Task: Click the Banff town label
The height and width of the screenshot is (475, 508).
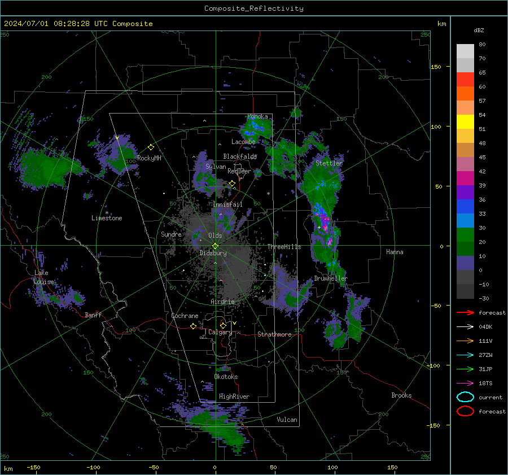Action: click(x=93, y=315)
